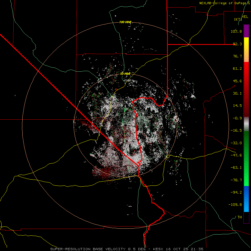Image resolution: width=251 pixels, height=251 pixels.
Task: Click the KESX station identifier in the caption
Action: pos(159,249)
